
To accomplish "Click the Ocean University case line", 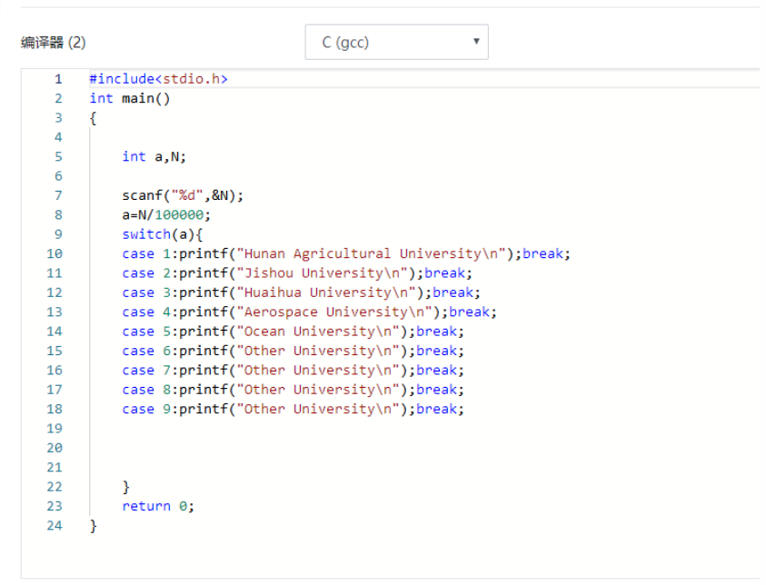I will tap(293, 332).
